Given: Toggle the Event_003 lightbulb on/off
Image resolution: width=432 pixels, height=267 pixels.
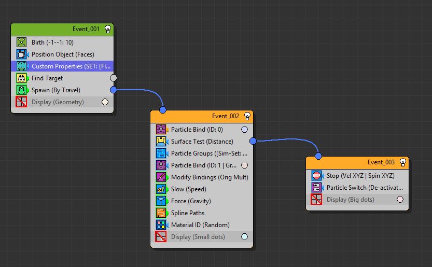Looking at the screenshot, I should (403, 162).
